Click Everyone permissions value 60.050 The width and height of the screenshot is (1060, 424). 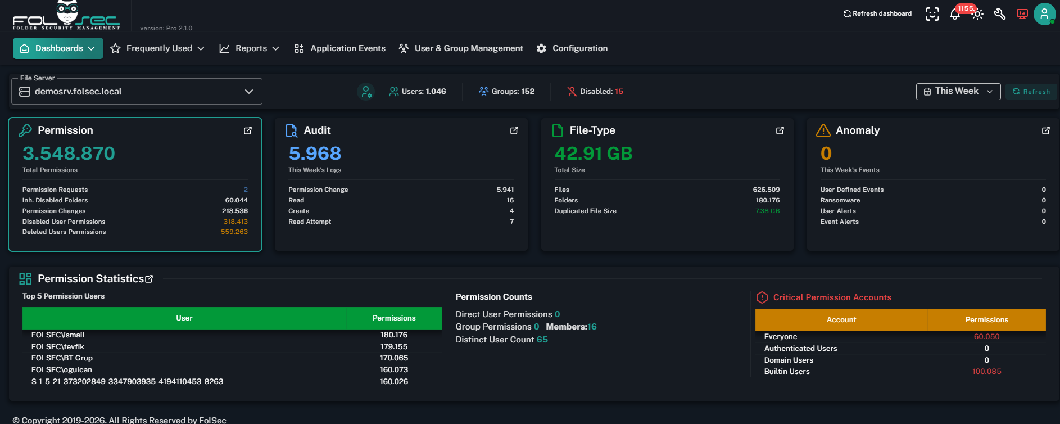pos(987,336)
